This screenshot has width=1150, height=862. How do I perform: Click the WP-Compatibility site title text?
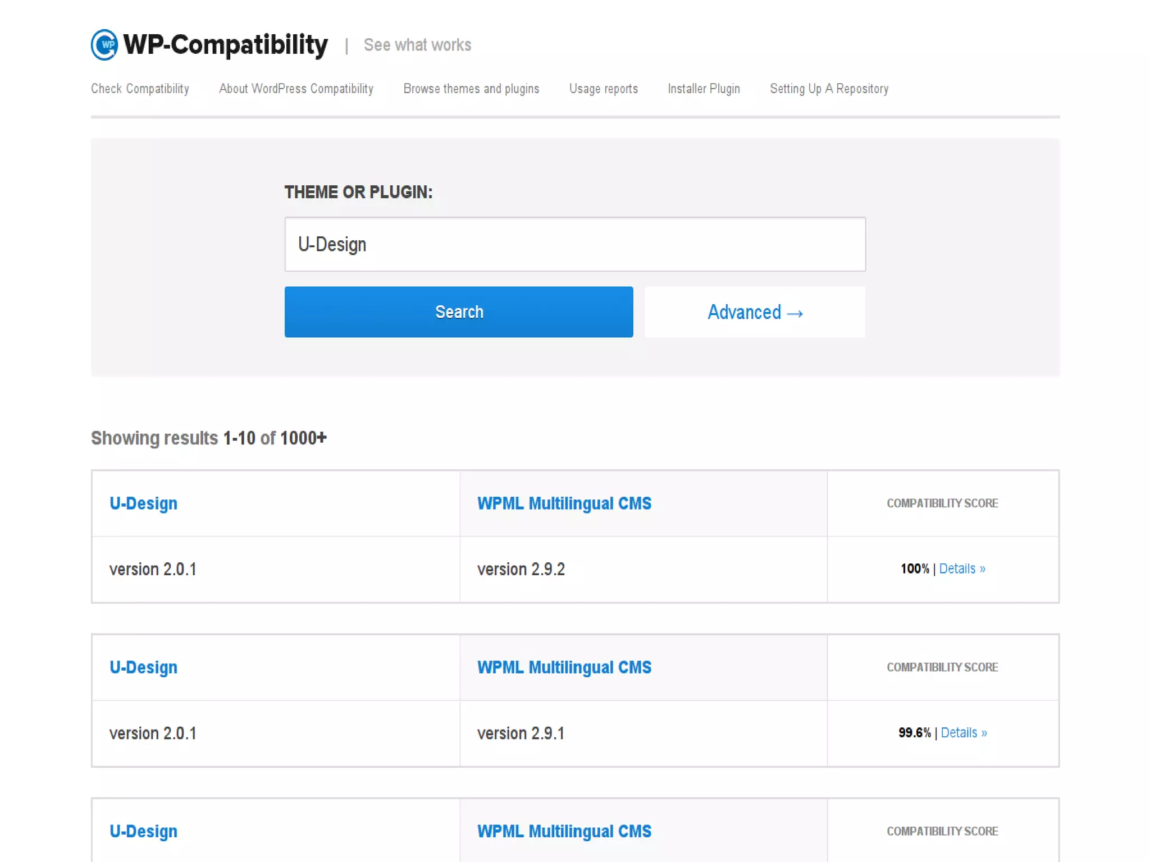tap(225, 45)
